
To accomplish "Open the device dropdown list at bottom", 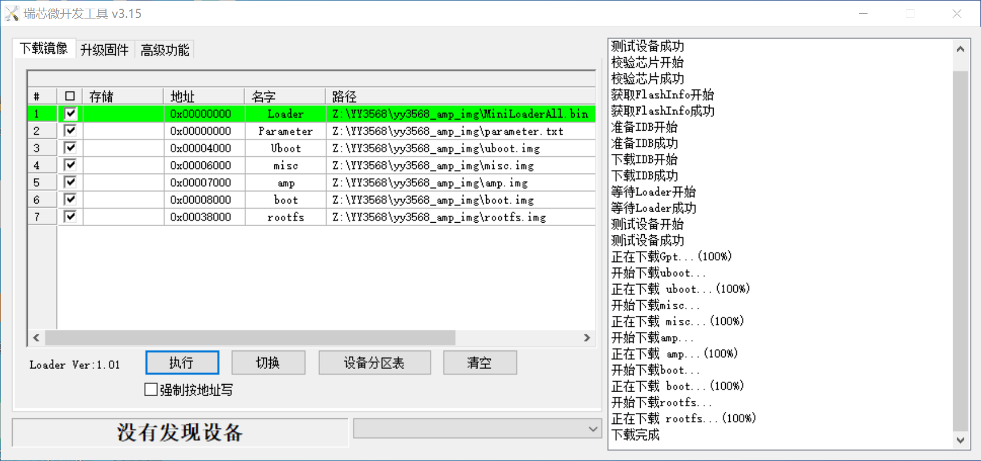I will click(x=477, y=429).
